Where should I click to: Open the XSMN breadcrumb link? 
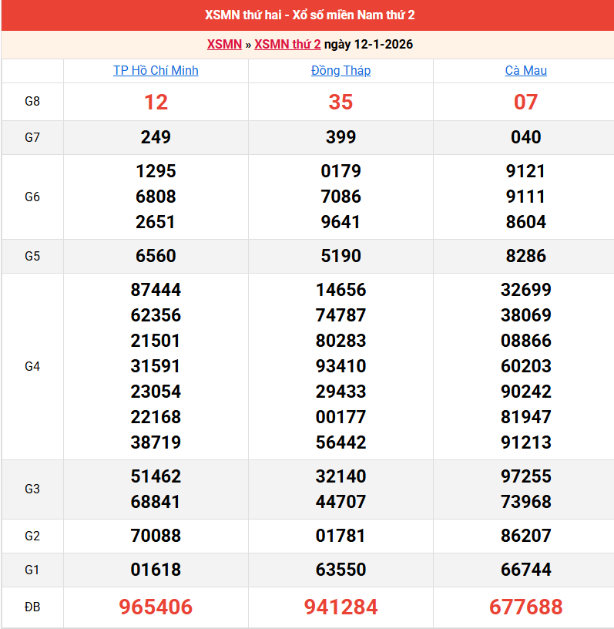[224, 44]
